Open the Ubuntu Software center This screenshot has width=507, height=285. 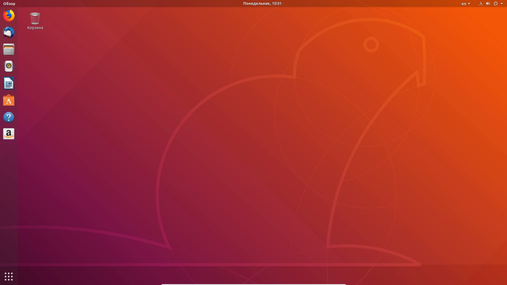(x=7, y=99)
